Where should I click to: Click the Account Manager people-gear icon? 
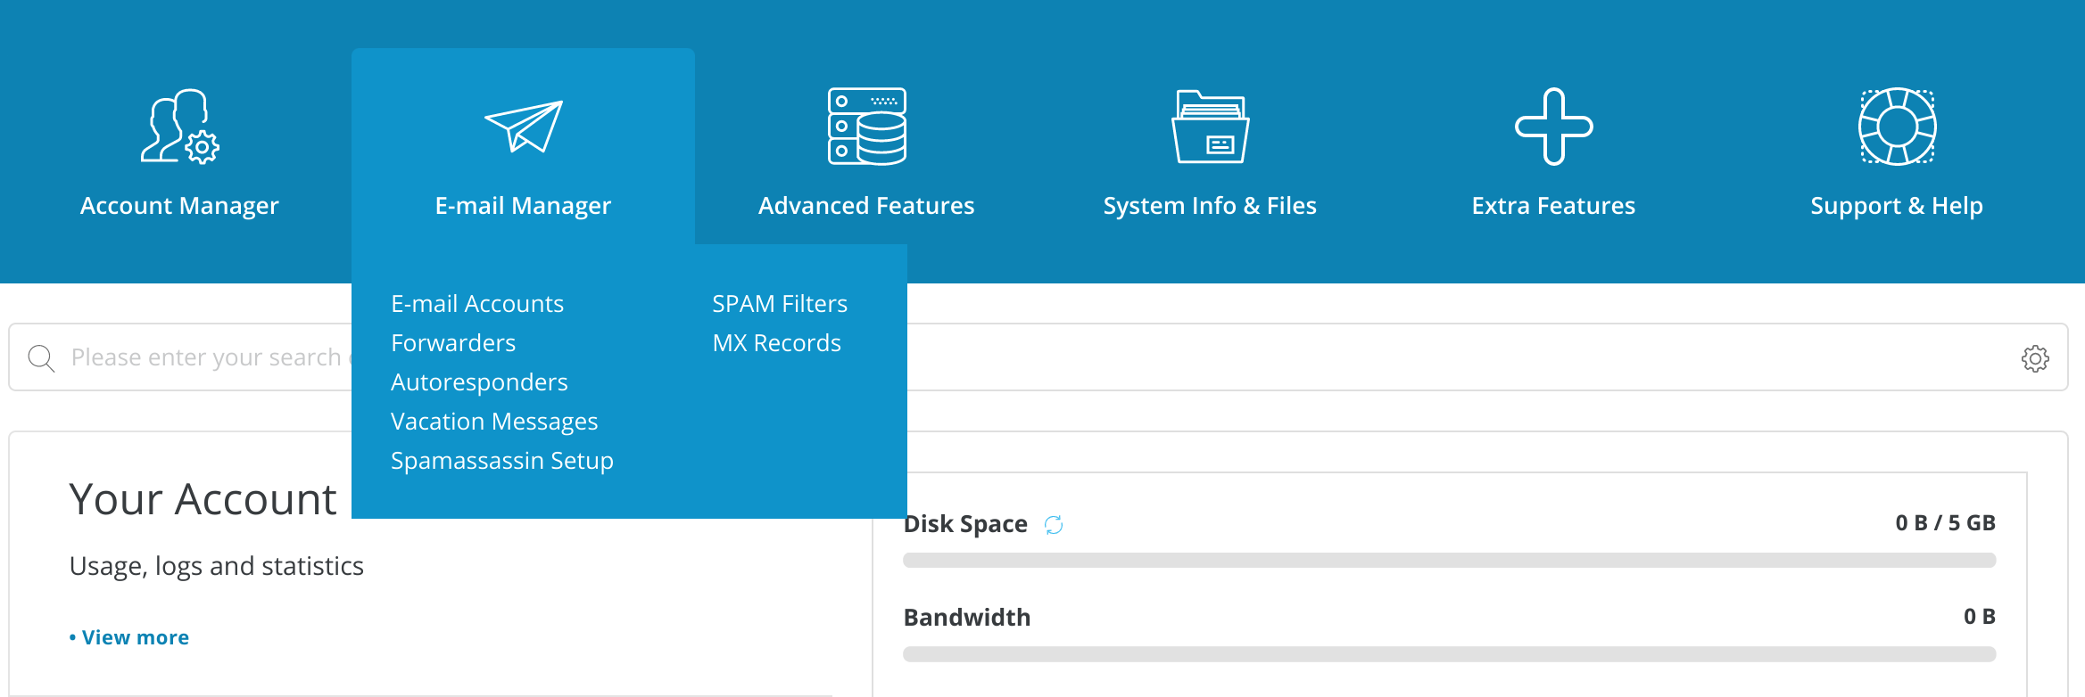[x=179, y=127]
